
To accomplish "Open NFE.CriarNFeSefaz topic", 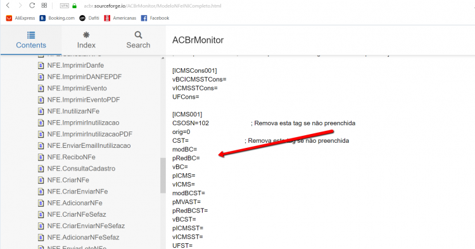I will tap(77, 214).
